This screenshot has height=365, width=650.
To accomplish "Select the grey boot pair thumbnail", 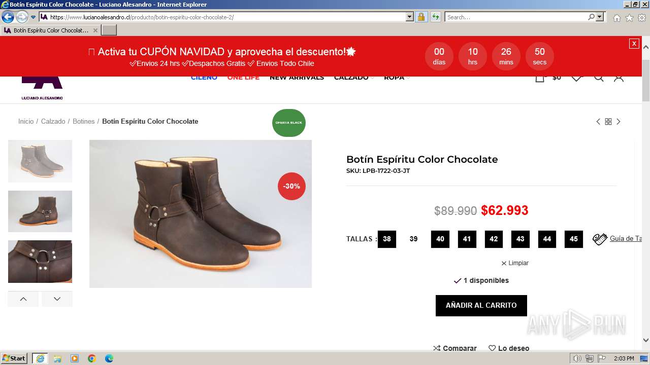I will (x=40, y=161).
